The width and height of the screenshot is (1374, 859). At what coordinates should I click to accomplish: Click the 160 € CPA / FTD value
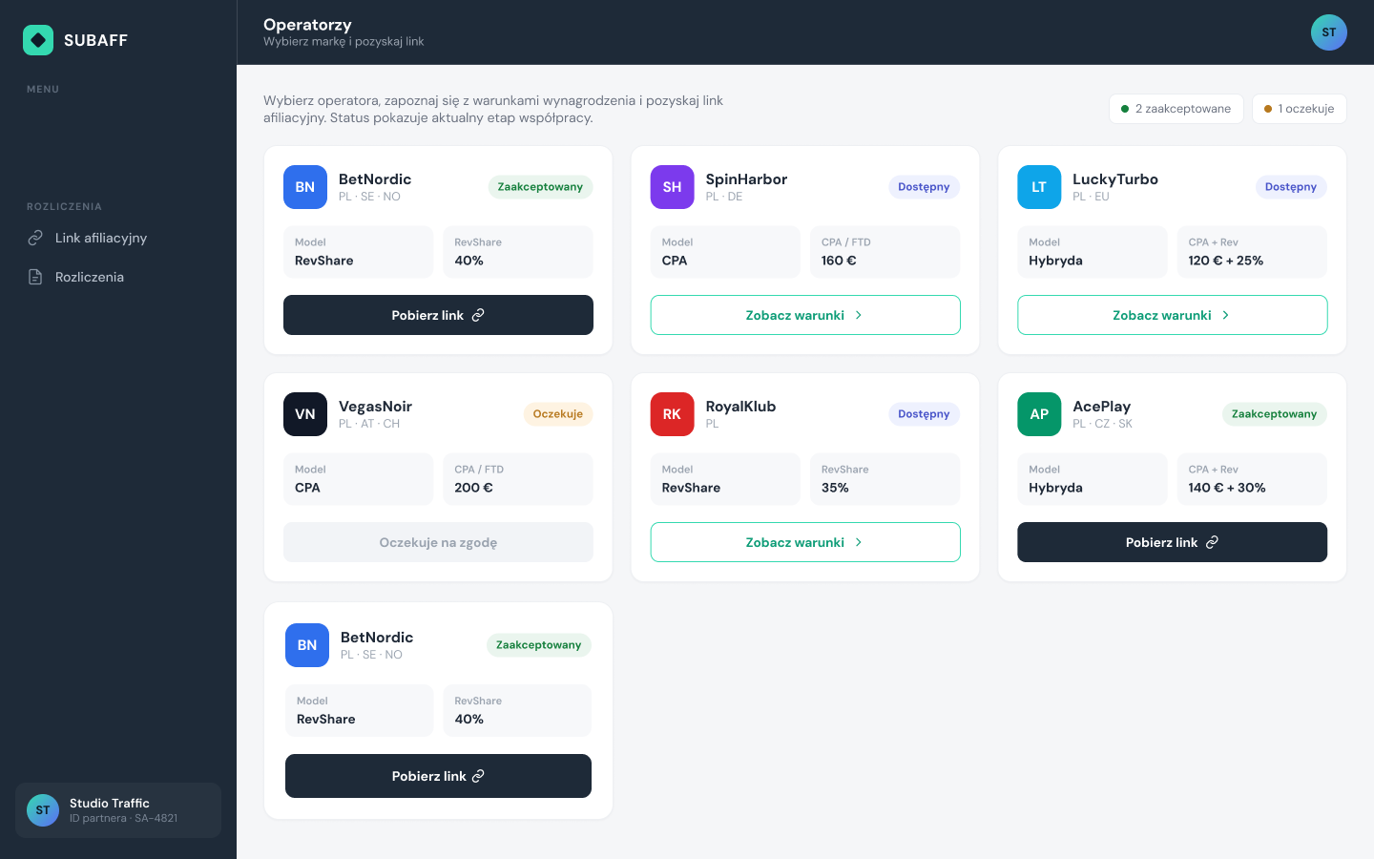click(839, 261)
